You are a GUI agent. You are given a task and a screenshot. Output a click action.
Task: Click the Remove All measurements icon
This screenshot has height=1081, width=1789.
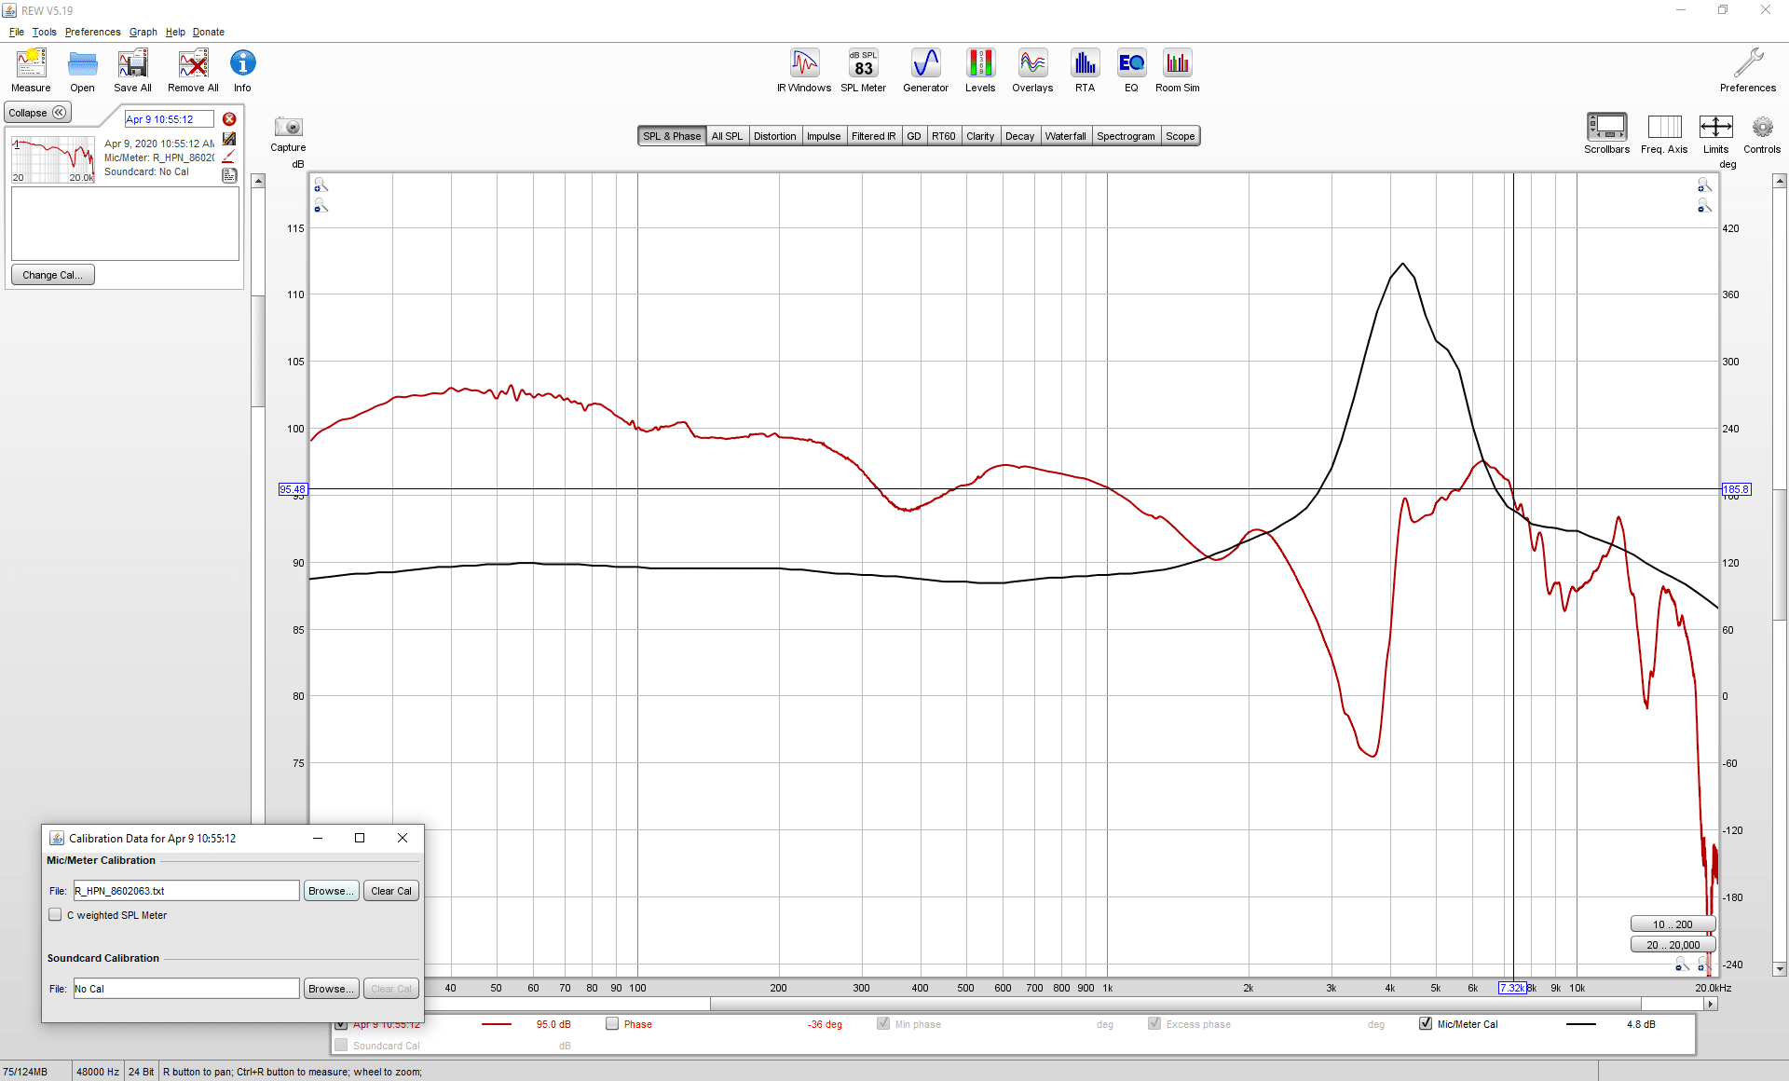(193, 71)
